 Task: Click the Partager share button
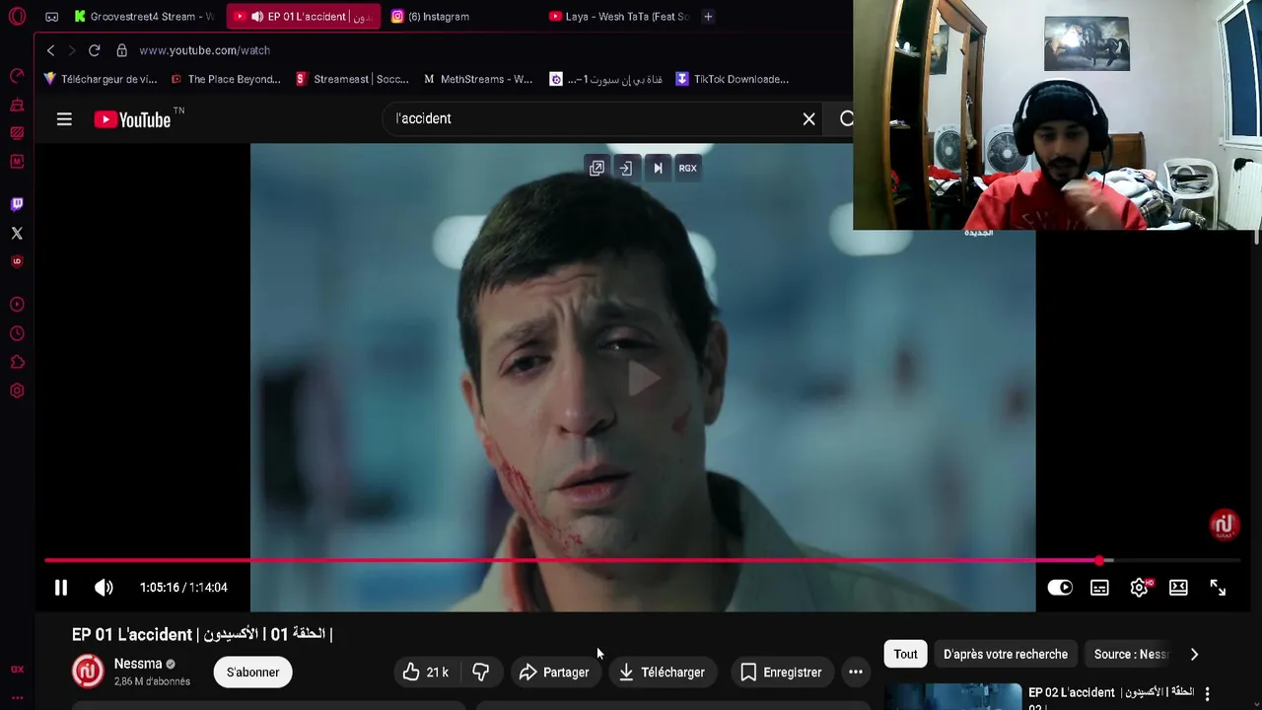click(x=554, y=673)
